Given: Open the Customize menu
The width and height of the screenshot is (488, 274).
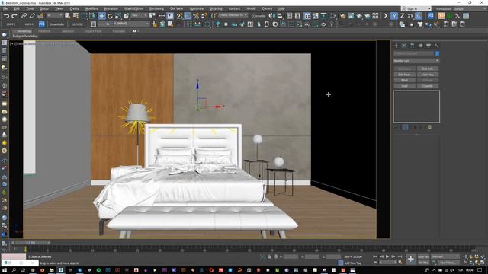Looking at the screenshot, I should point(197,8).
